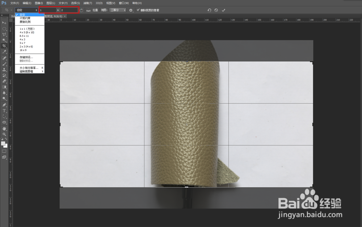The image size is (362, 227).
Task: Toggle the 删除裁剪的像素 checkbox
Action: [138, 10]
